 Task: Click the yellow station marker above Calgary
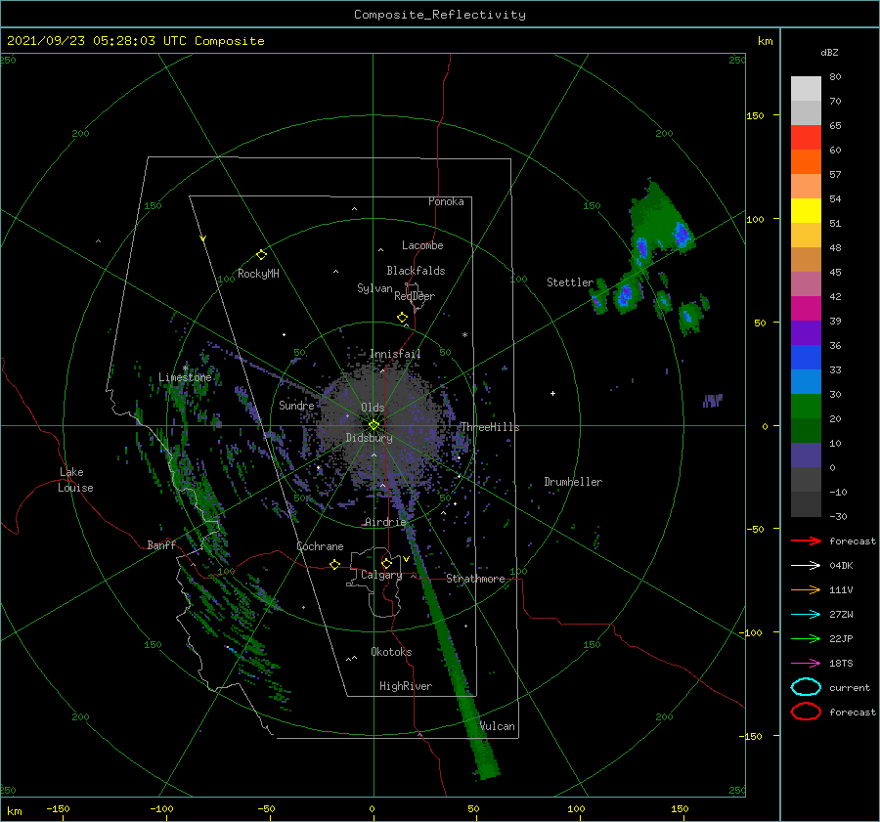[386, 563]
